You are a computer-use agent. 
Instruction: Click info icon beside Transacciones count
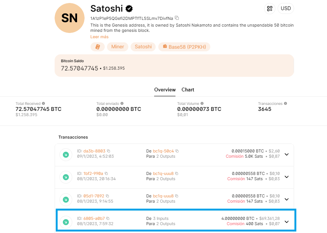click(285, 103)
